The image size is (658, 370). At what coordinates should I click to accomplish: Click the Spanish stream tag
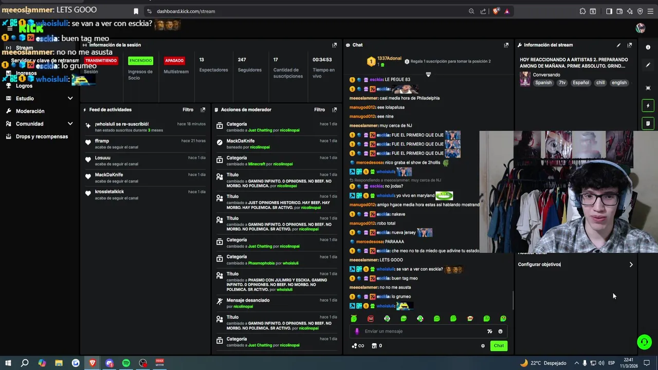coord(543,83)
